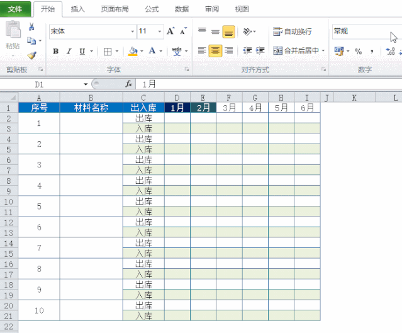Viewport: 402px width, 333px height.
Task: Open the font size 11 dropdown
Action: (159, 31)
